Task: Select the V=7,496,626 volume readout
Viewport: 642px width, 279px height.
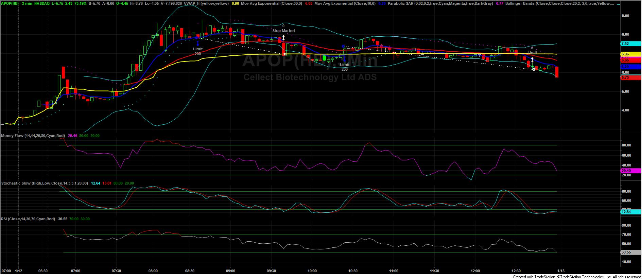Action: pos(171,3)
